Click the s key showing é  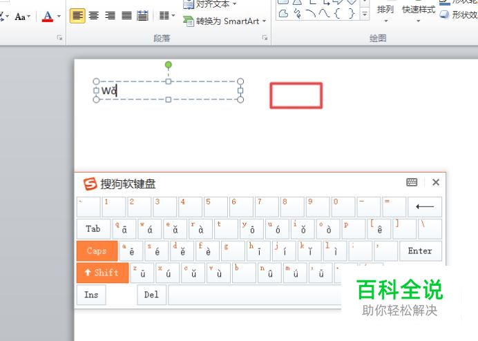157,251
